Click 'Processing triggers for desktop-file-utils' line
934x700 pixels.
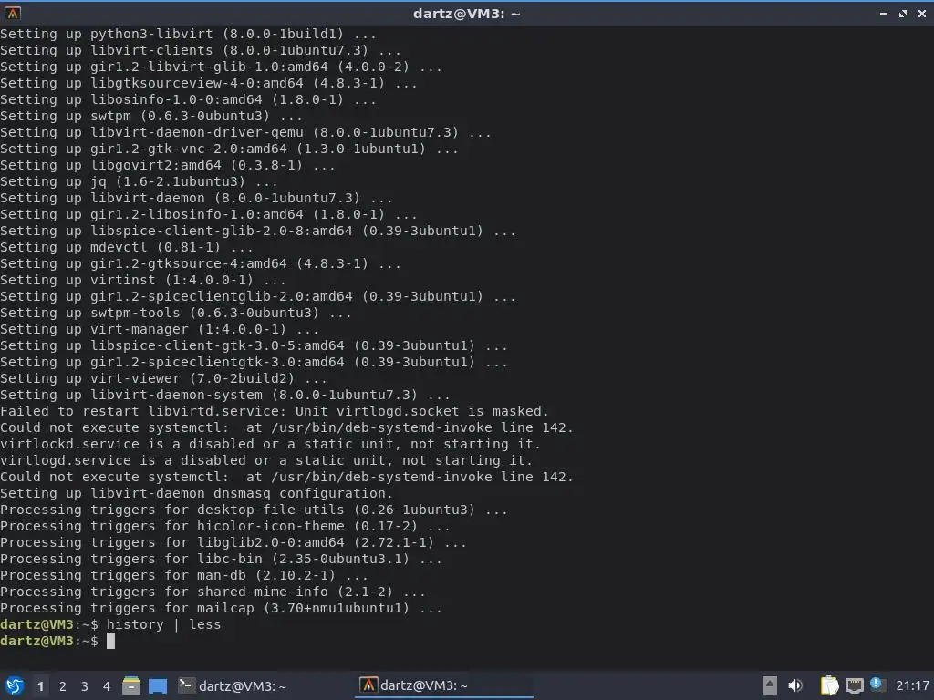[254, 510]
